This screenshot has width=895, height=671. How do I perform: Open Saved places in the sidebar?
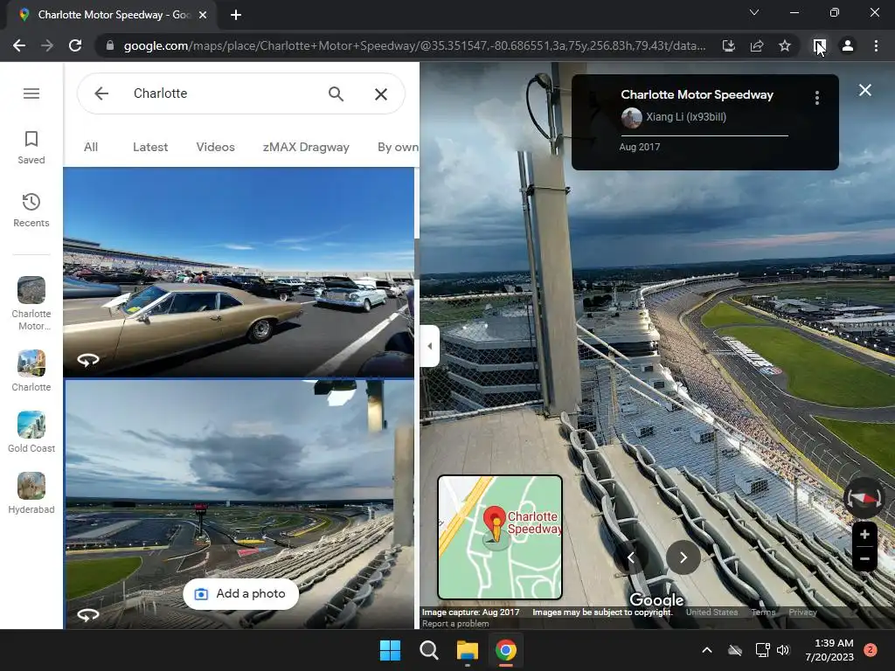(31, 147)
